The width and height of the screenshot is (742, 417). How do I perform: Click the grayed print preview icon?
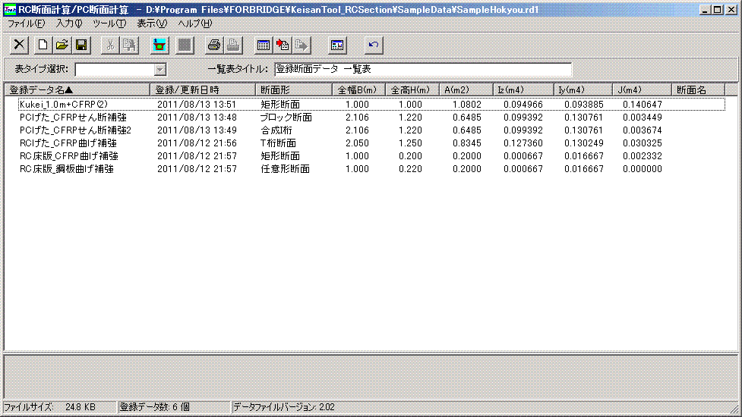tap(233, 45)
